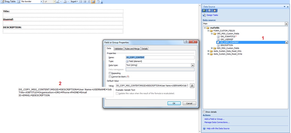
Task: Click the help icon beside Help with Data Source
Action: pyautogui.click(x=204, y=128)
